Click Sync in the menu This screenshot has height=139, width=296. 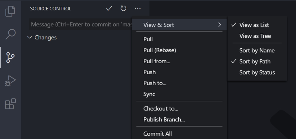click(149, 94)
